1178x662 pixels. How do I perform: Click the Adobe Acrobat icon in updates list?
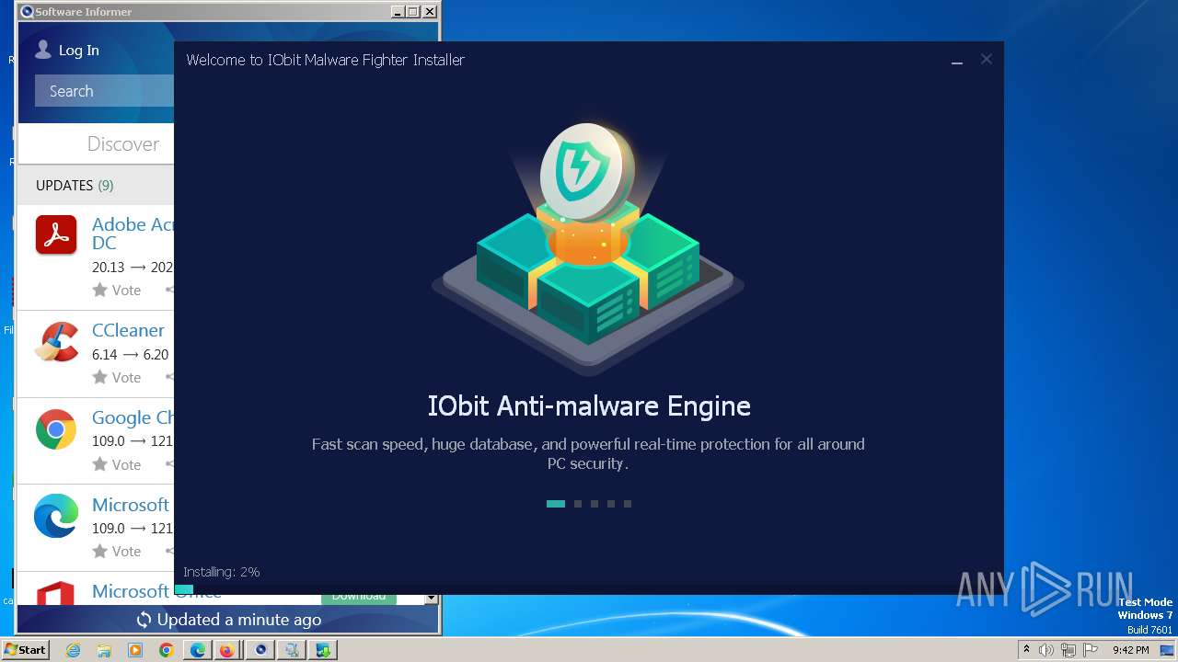(56, 234)
